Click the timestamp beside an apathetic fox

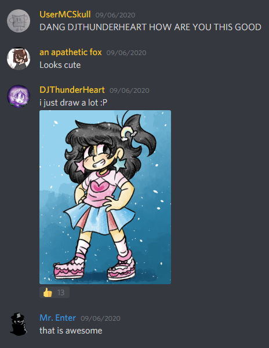pyautogui.click(x=126, y=53)
